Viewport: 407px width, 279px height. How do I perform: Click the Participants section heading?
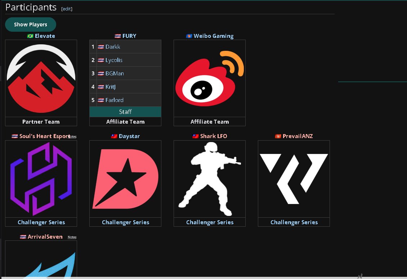click(x=31, y=8)
